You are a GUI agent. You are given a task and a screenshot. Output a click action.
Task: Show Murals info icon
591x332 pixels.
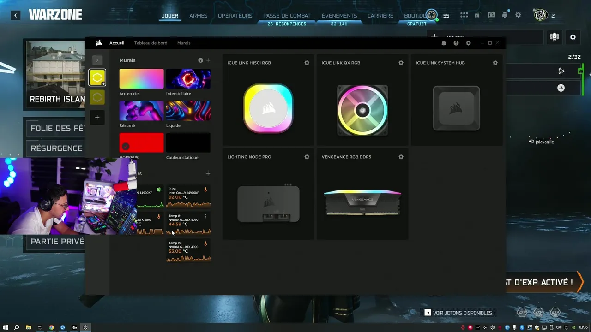coord(200,60)
